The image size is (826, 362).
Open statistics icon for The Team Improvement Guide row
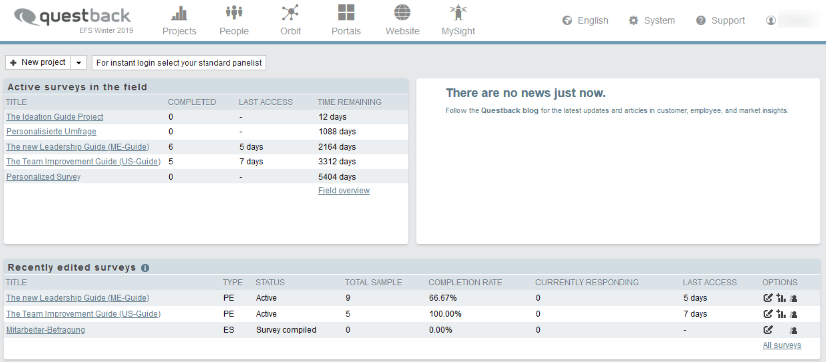click(x=781, y=314)
